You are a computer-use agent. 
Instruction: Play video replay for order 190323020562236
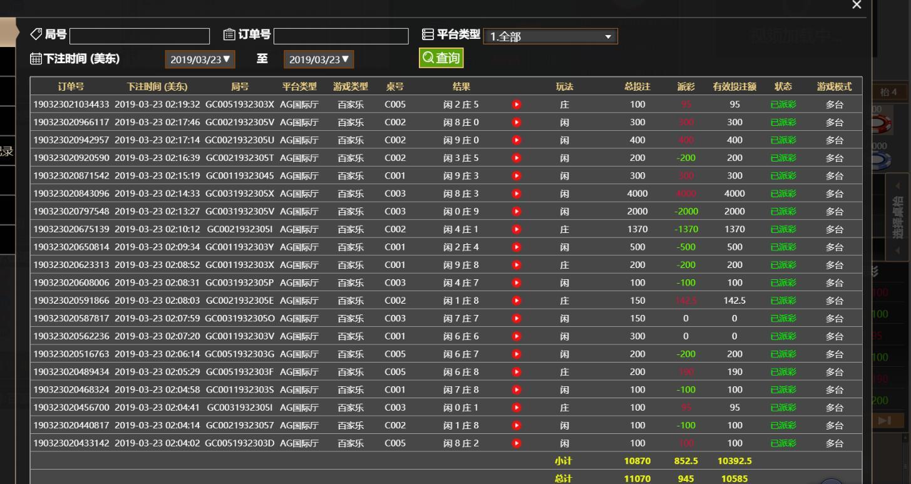(x=516, y=336)
